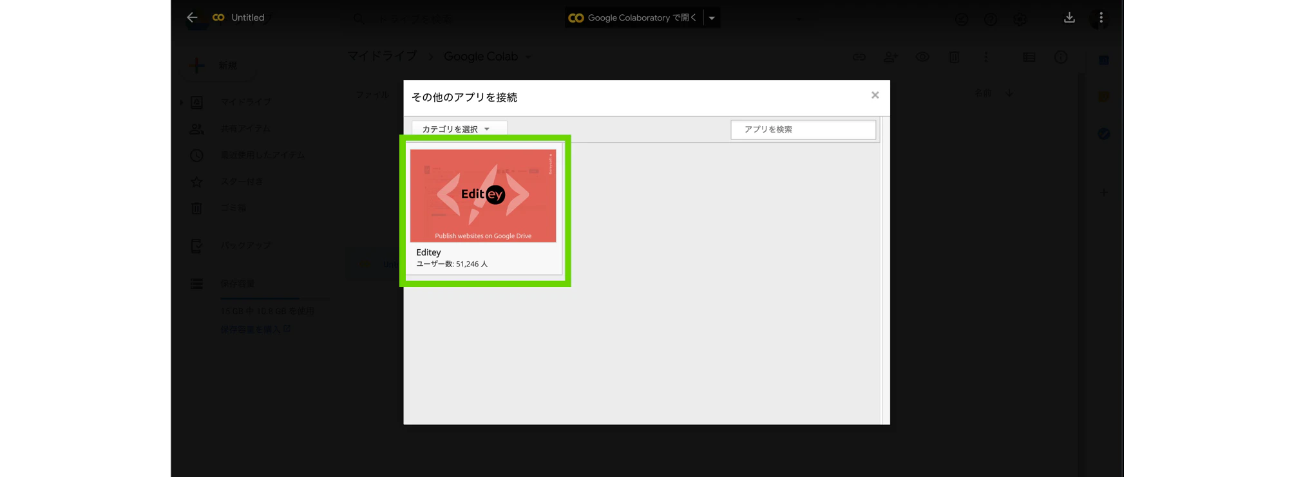The image size is (1294, 477).
Task: Click the starred star icon
Action: tap(196, 182)
